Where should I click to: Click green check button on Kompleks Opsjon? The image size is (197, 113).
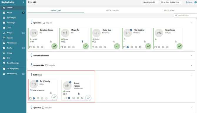click(x=54, y=46)
